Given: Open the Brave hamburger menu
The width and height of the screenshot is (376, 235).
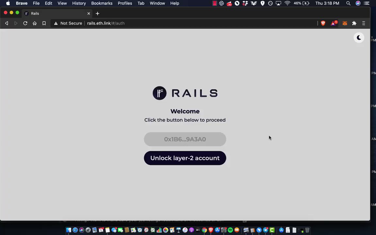Looking at the screenshot, I should click(364, 23).
